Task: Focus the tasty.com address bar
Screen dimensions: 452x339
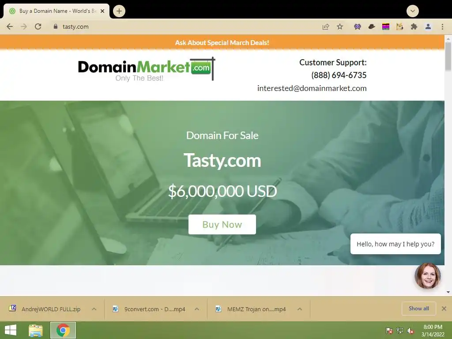Action: (x=185, y=26)
